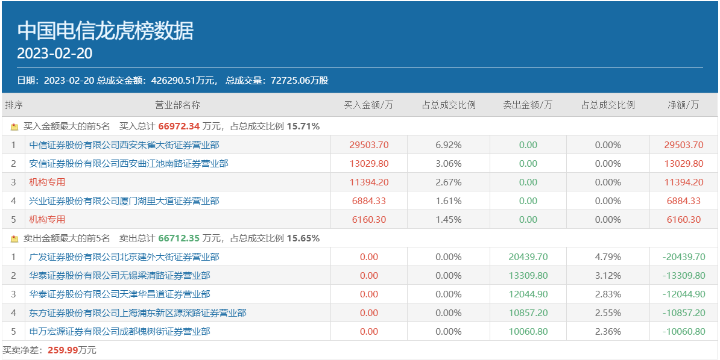Click the 营业部名称 column header

[177, 105]
